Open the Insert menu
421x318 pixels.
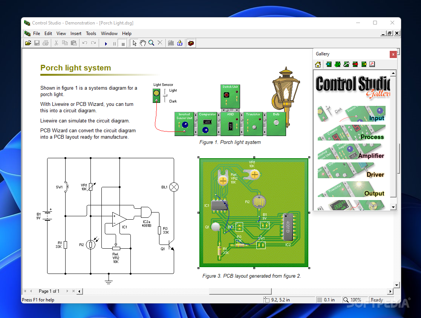click(76, 34)
